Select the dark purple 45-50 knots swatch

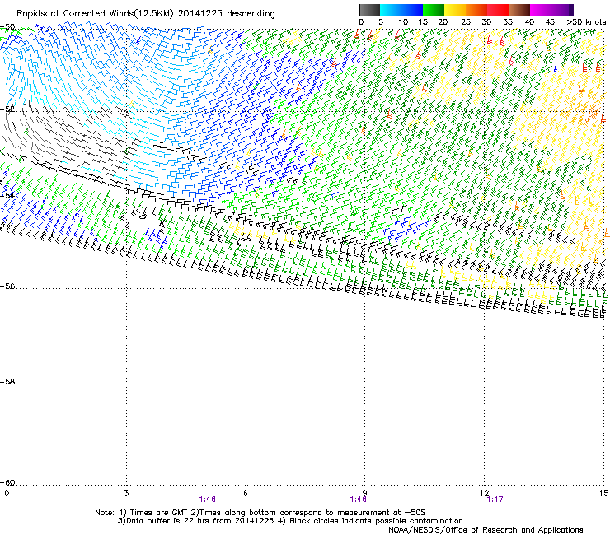click(562, 10)
